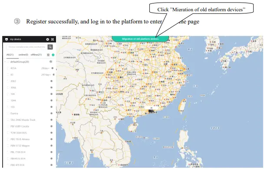Open device list settings gear icon
This screenshot has height=169, width=264.
(48, 55)
